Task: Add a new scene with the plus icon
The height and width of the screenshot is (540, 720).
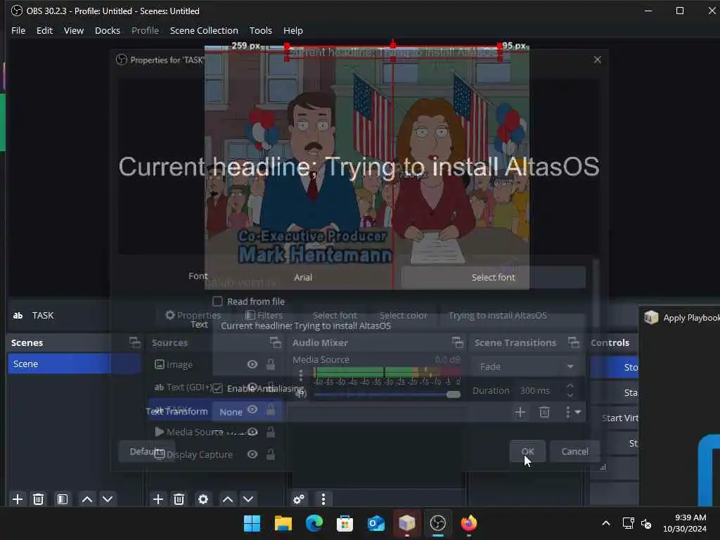Action: tap(18, 499)
